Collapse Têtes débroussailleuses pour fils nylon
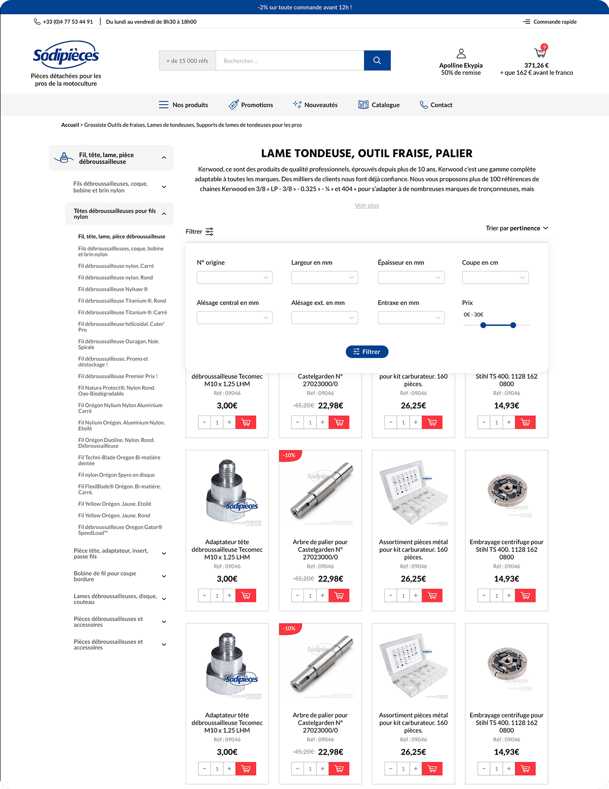609x789 pixels. tap(164, 214)
